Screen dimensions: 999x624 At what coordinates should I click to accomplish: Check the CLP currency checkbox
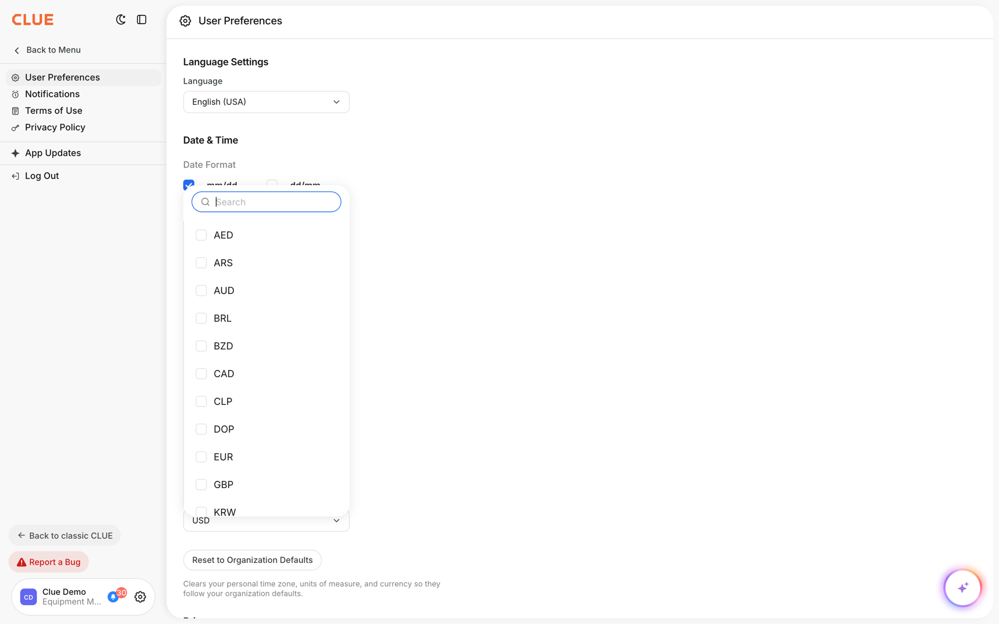201,402
